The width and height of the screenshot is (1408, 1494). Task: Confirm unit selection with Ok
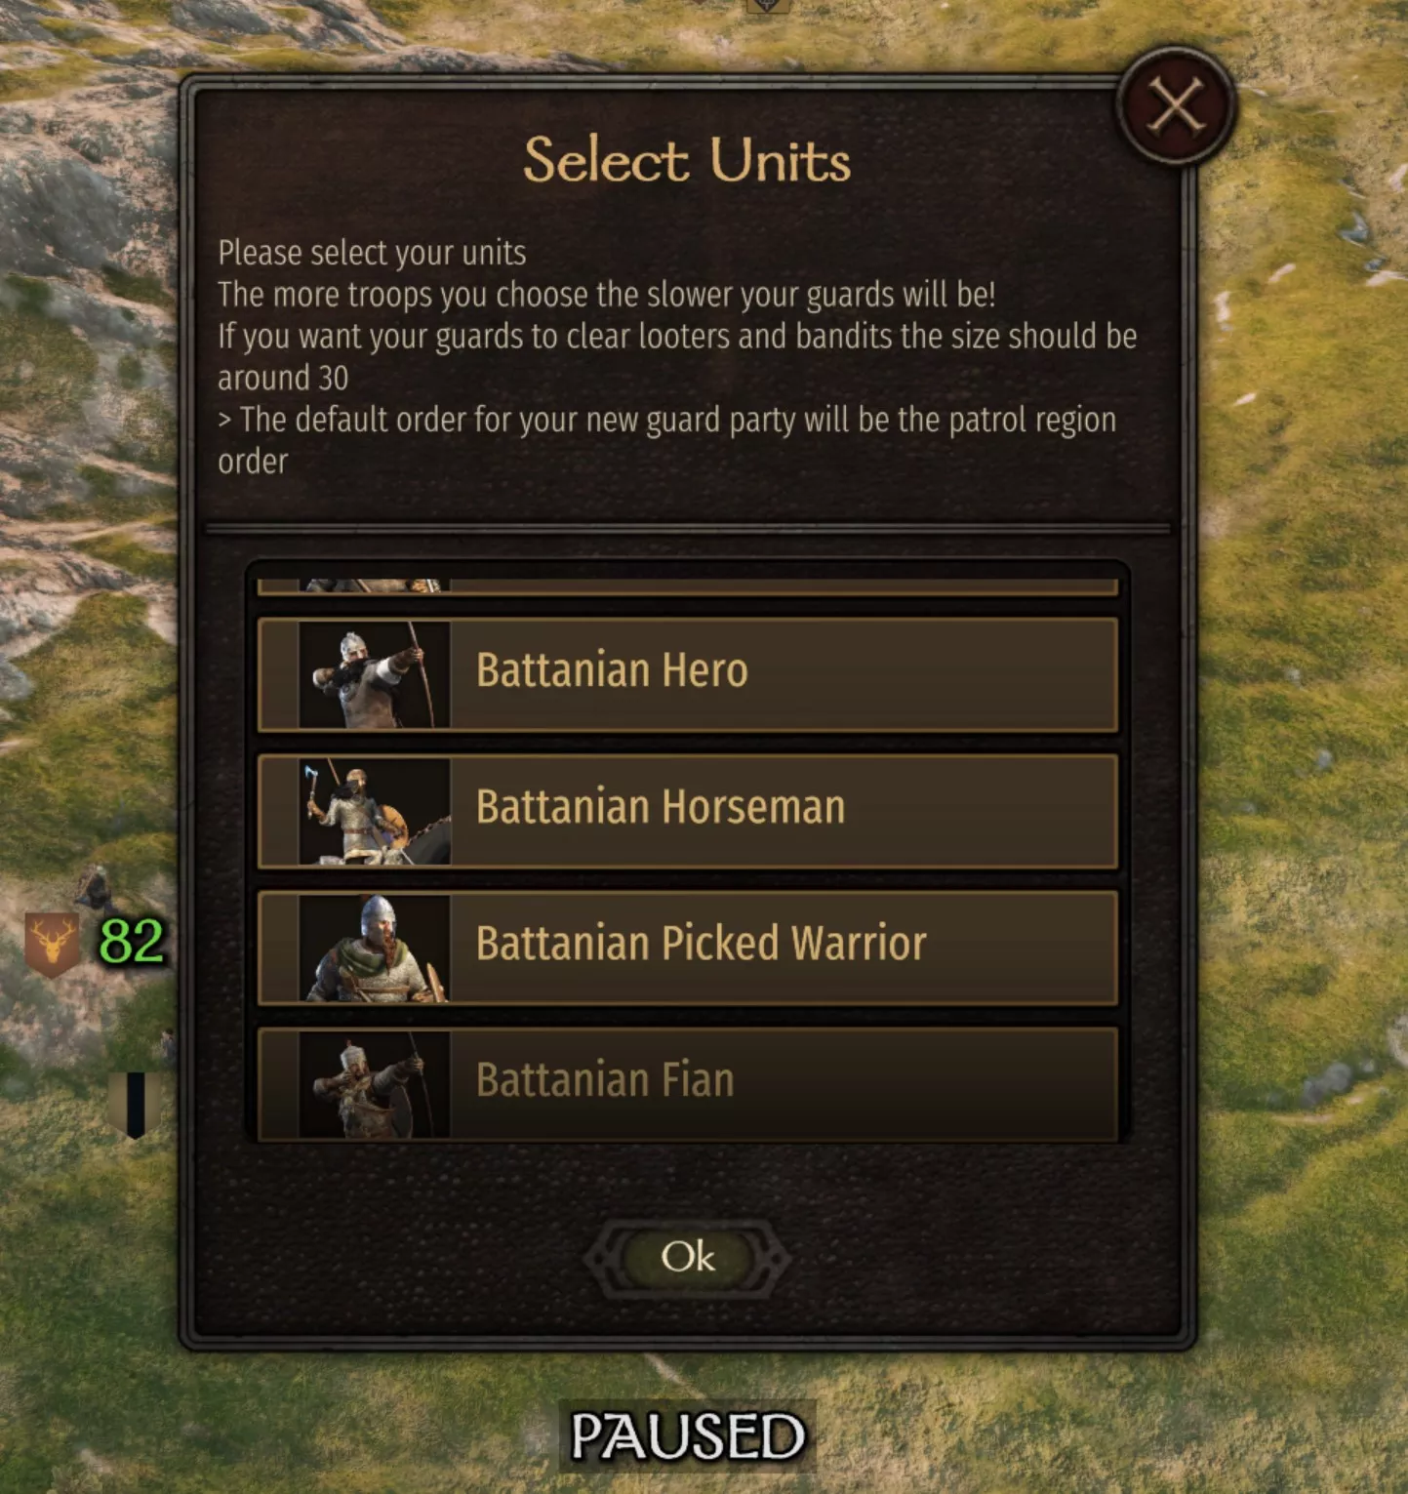687,1258
